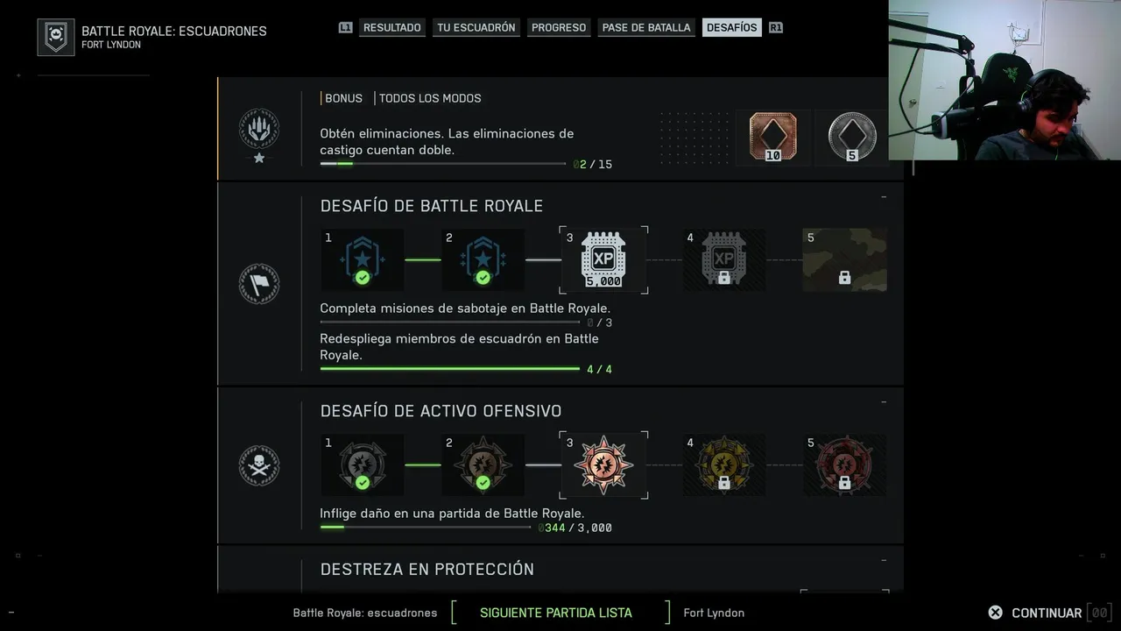Switch to the Pase de Batalla tab
The height and width of the screenshot is (631, 1121).
(646, 27)
